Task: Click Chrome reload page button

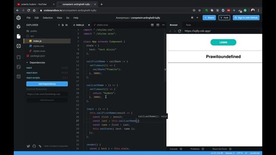Action: (28, 10)
